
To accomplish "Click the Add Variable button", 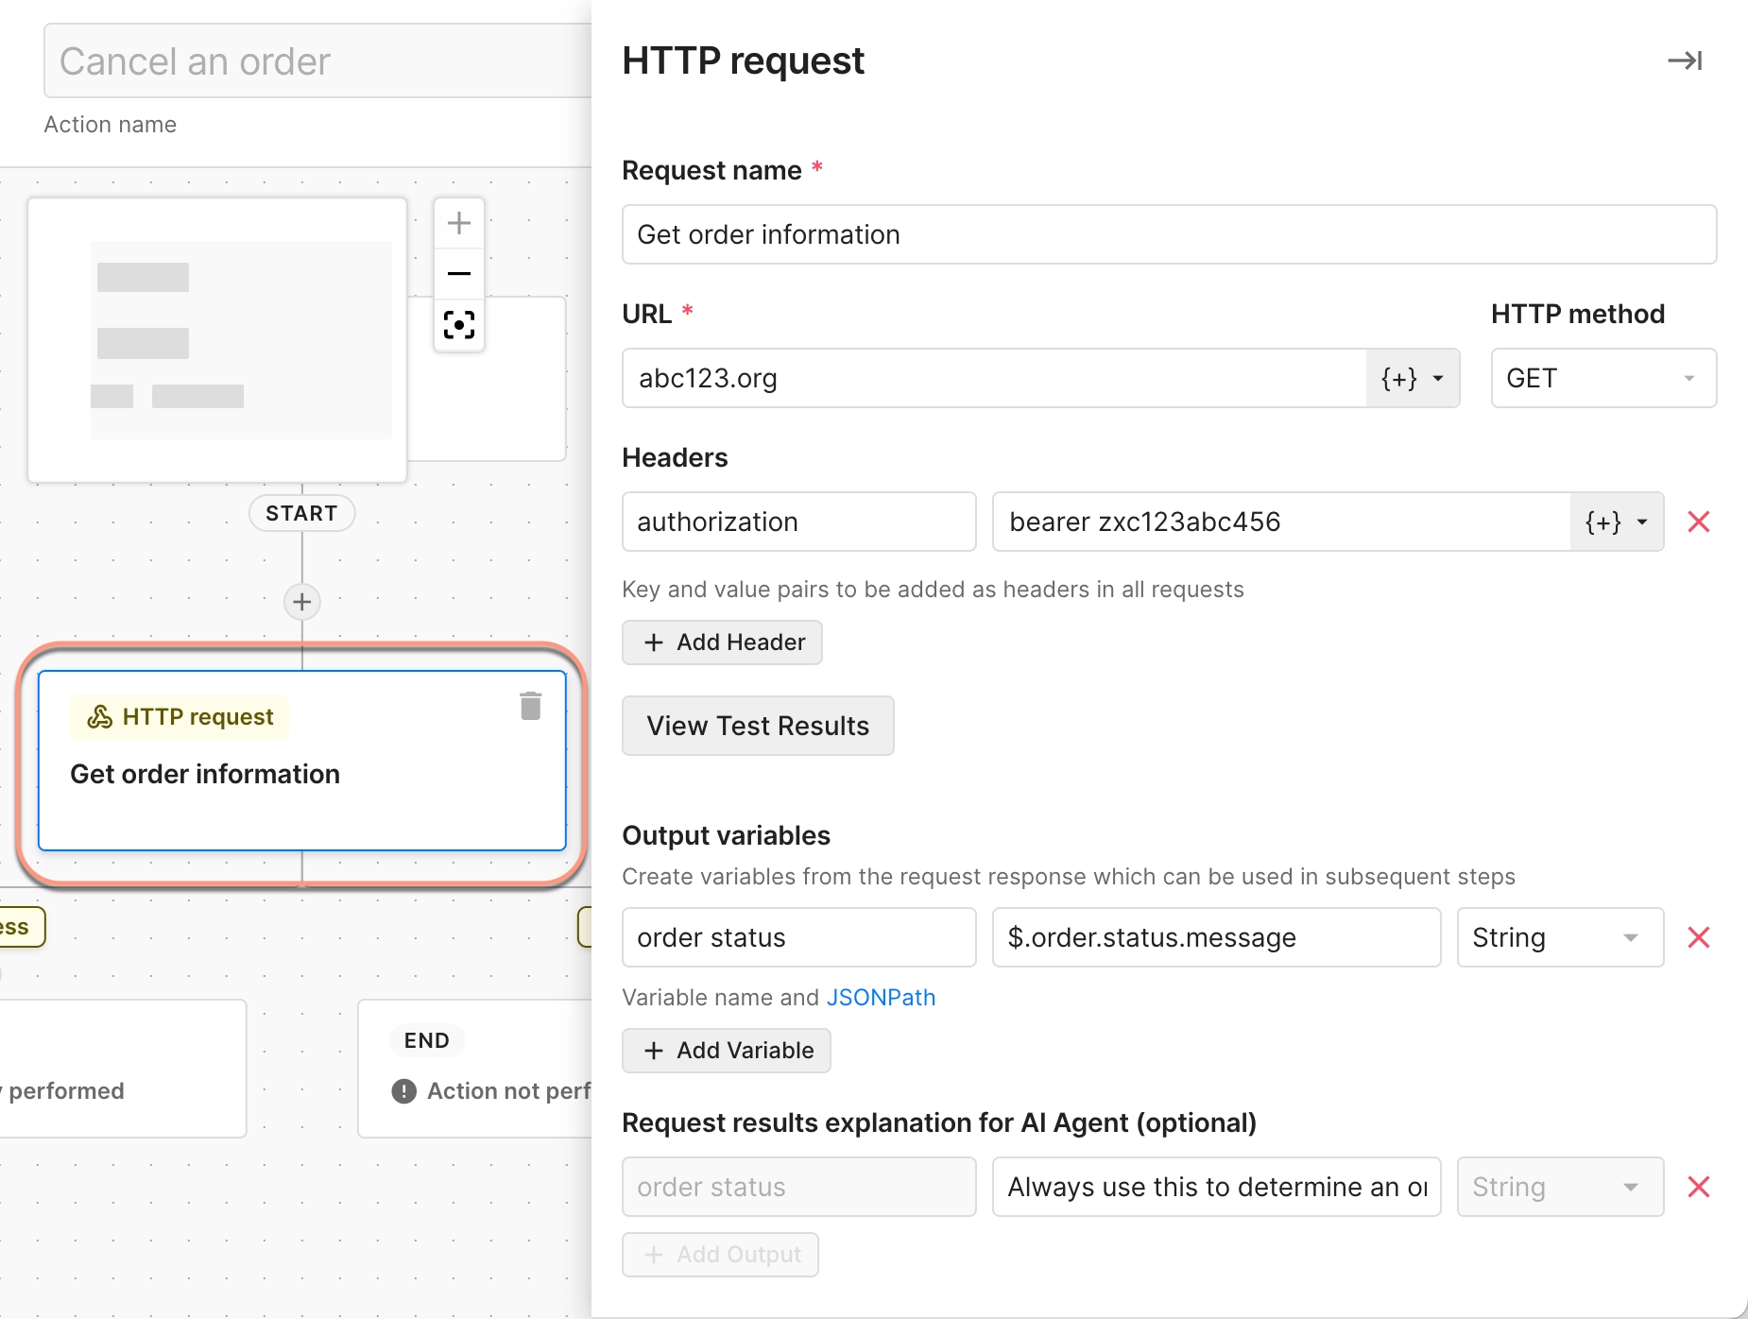I will coord(726,1051).
